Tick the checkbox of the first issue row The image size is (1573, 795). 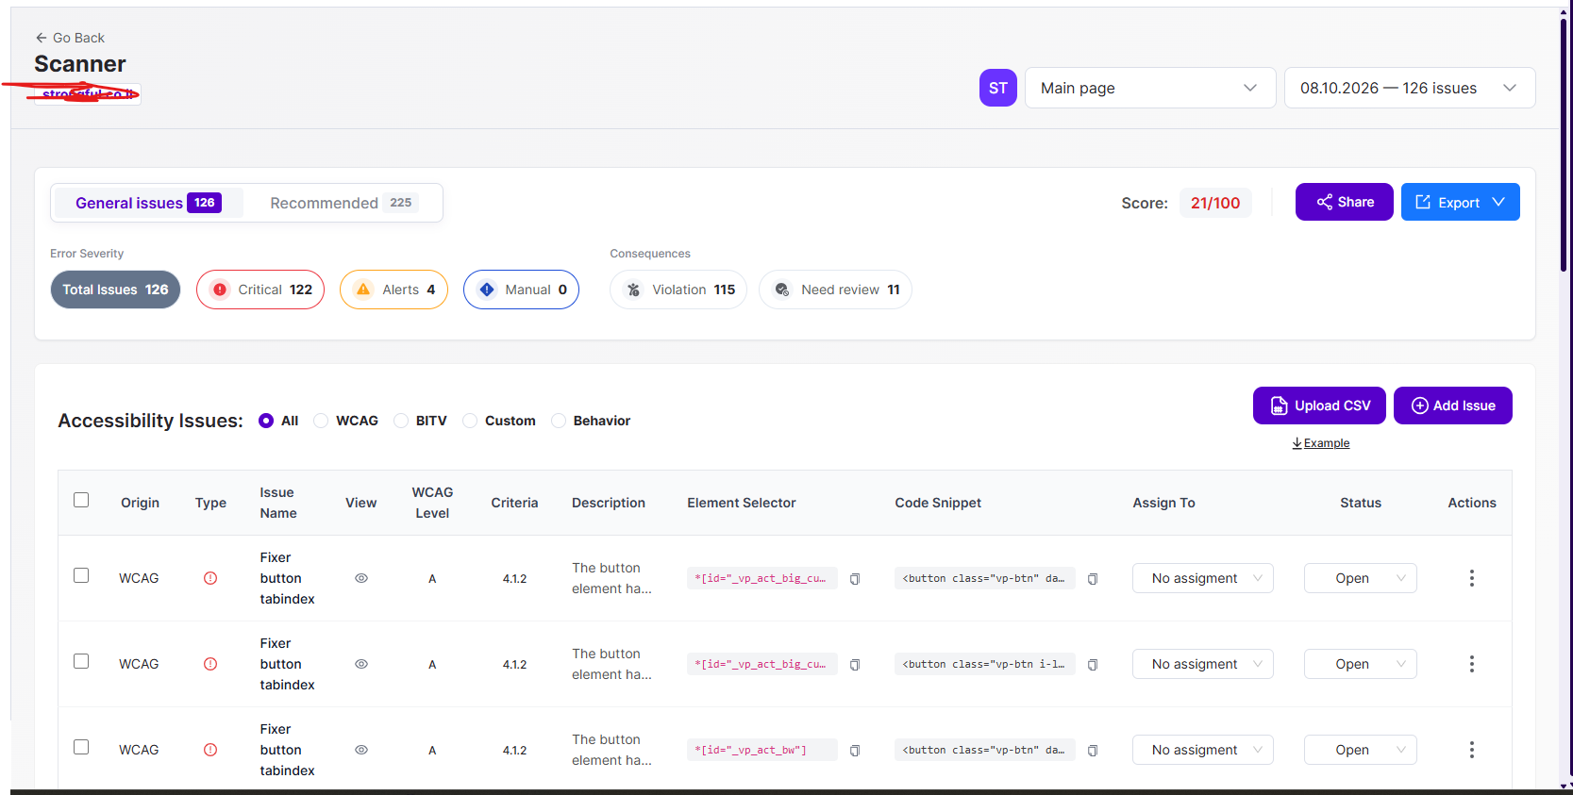(81, 575)
